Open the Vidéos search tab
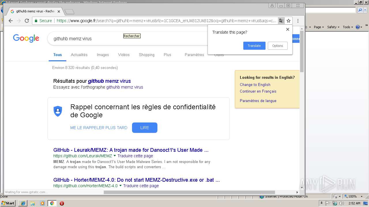Screen dimensions: 369x207 coord(124,55)
